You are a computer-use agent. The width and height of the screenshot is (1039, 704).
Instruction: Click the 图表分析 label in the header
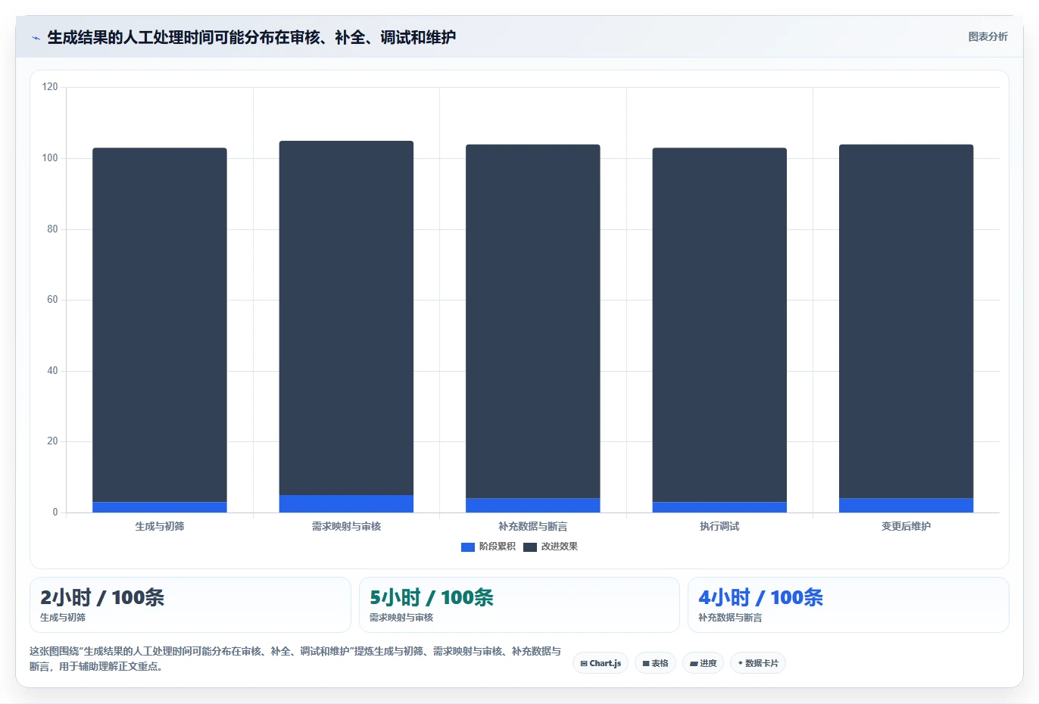point(988,36)
